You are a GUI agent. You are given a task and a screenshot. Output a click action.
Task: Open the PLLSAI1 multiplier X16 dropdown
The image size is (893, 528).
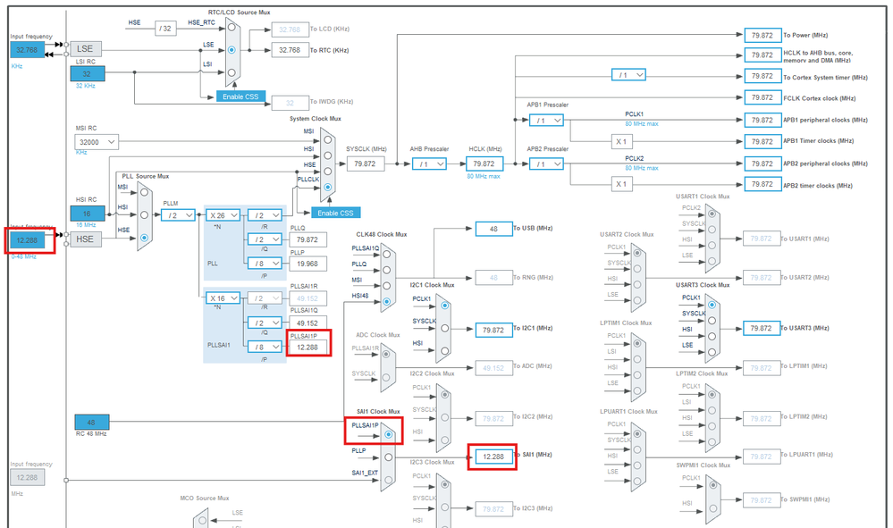tap(222, 298)
